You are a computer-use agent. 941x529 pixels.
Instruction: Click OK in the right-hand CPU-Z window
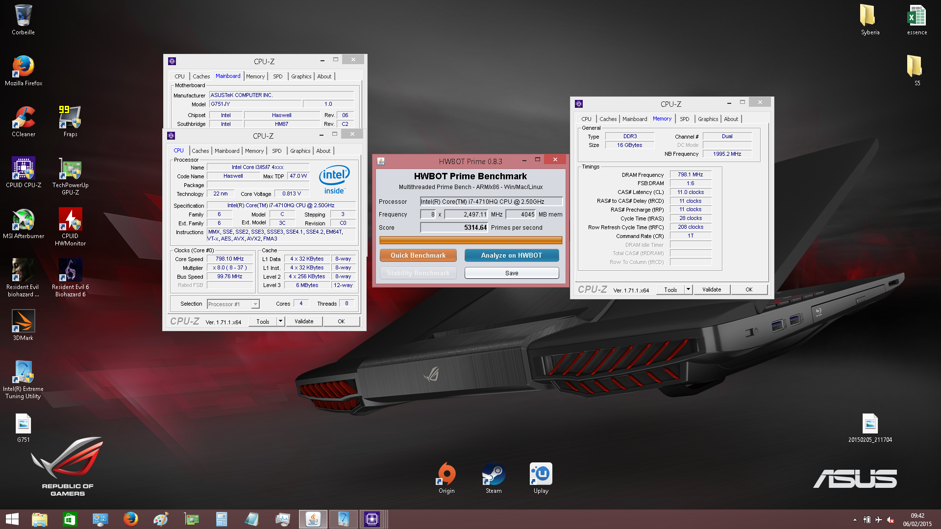pyautogui.click(x=749, y=289)
